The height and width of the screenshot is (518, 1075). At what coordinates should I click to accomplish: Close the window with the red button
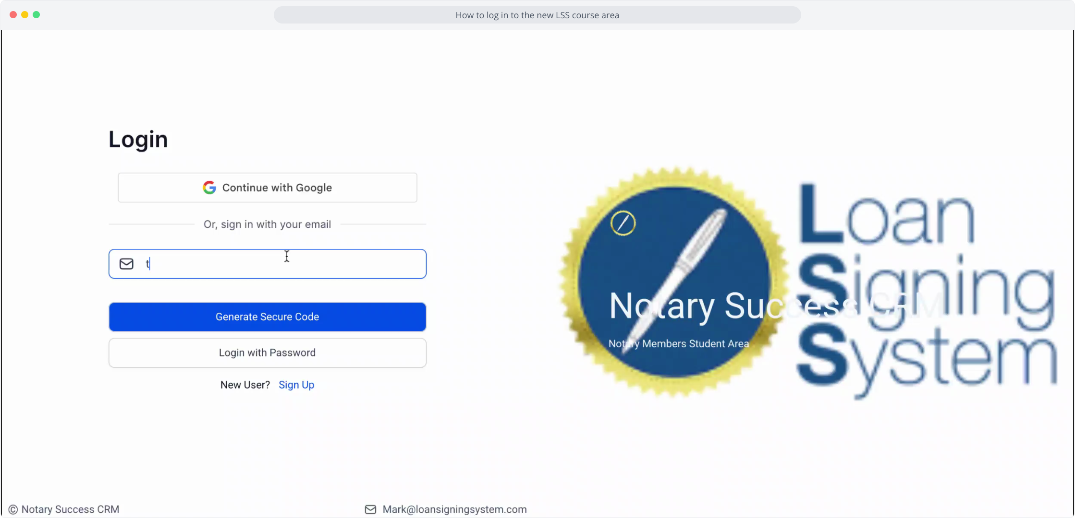click(13, 15)
